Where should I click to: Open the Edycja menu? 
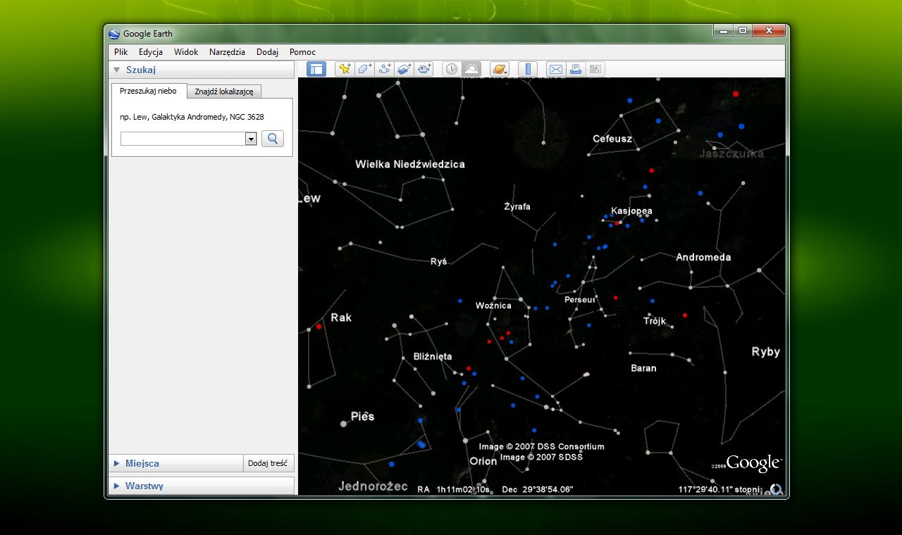(151, 52)
